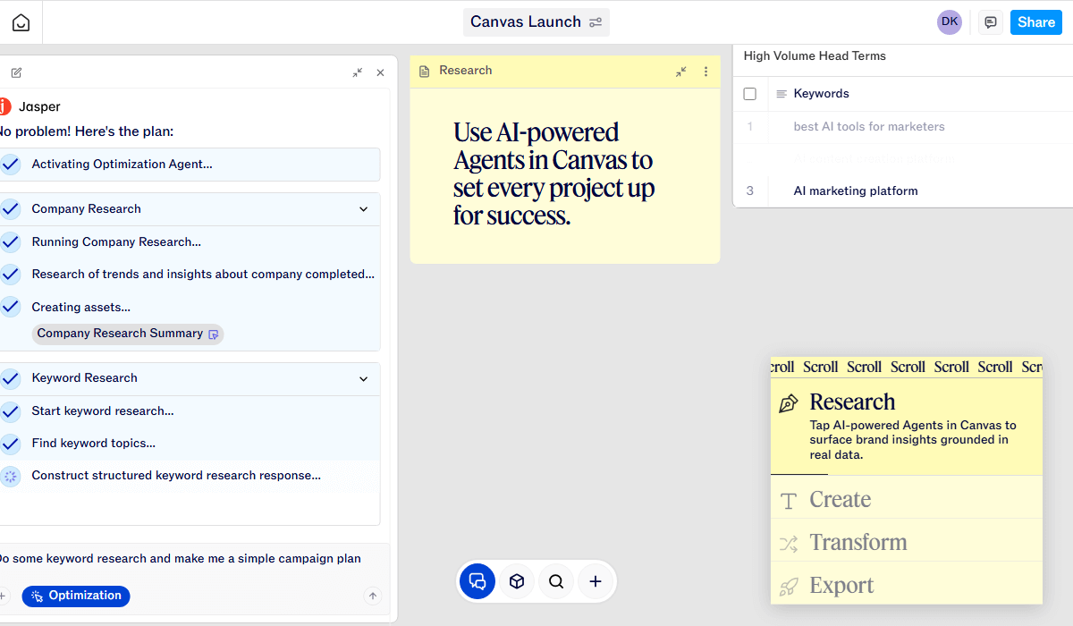This screenshot has height=626, width=1073.
Task: Select the AI marketing platform row
Action: tap(903, 191)
